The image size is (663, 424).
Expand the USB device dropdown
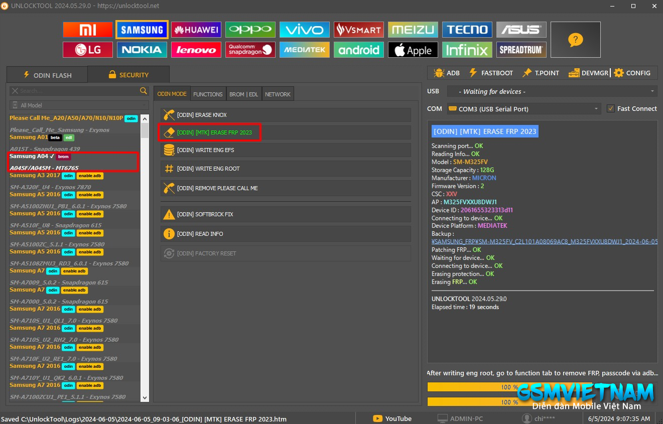[552, 91]
